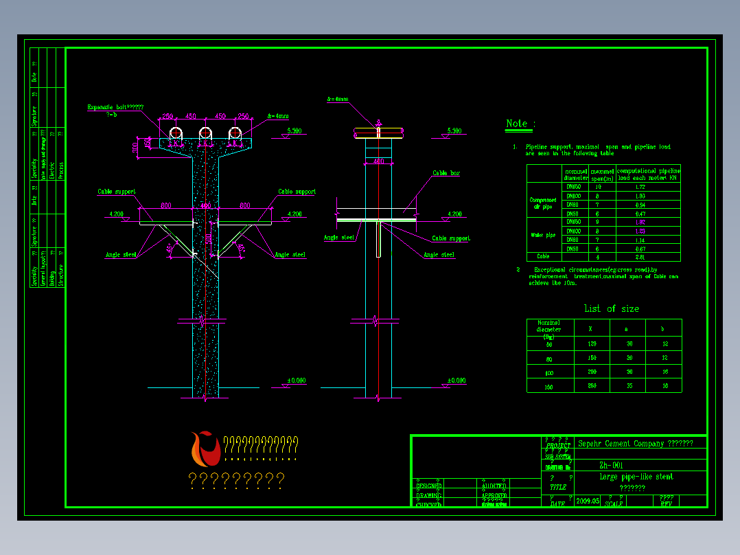
Task: Select the 'Expansile bolt' label text
Action: pyautogui.click(x=115, y=107)
